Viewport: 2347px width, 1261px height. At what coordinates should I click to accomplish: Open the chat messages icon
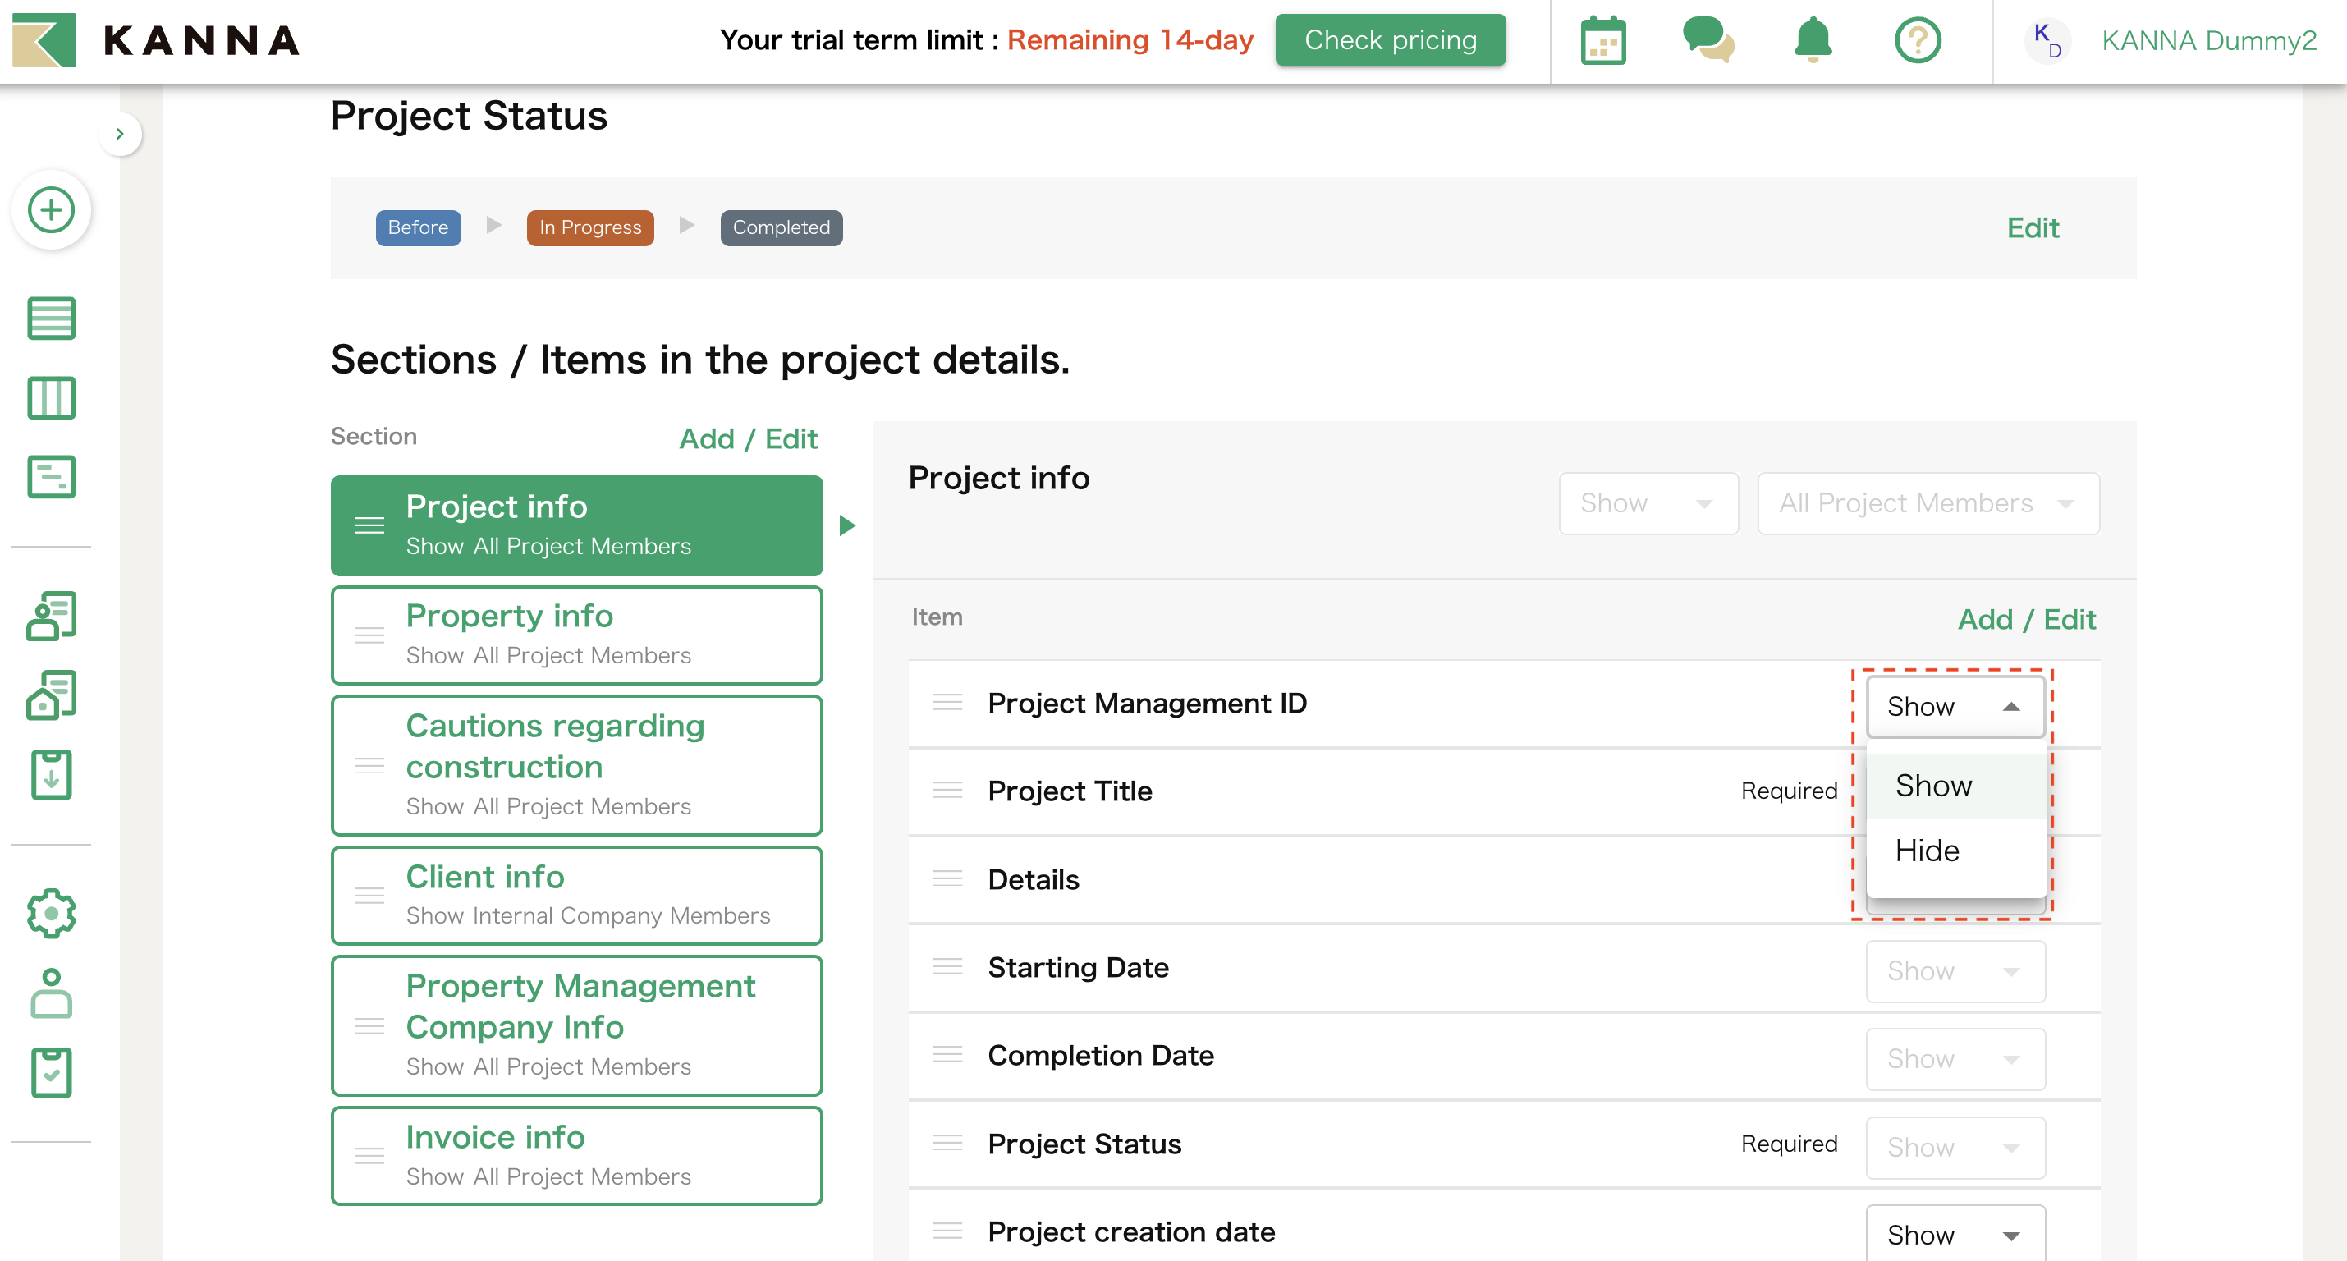click(1708, 41)
